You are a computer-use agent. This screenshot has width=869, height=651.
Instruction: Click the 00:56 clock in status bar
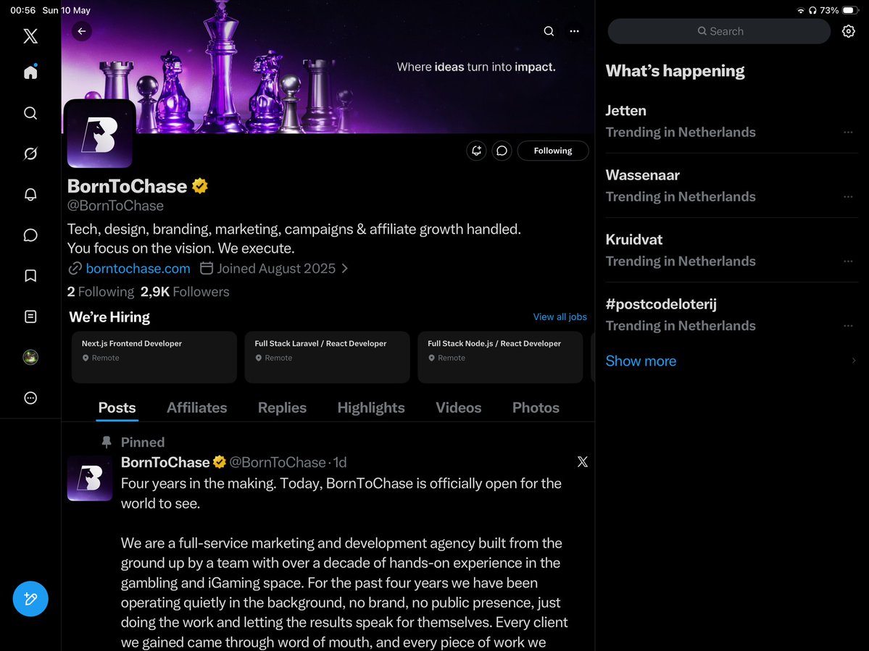pyautogui.click(x=22, y=10)
